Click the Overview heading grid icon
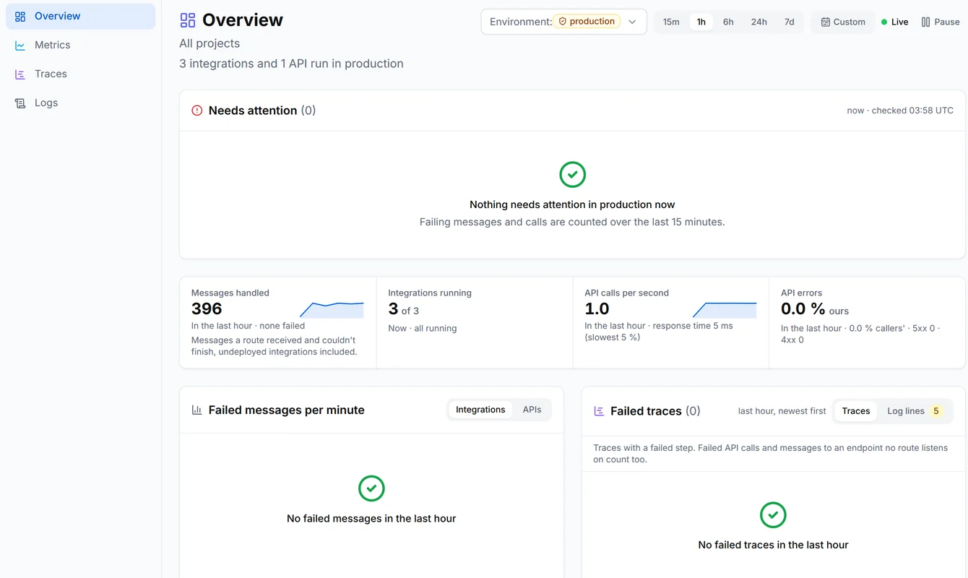The image size is (968, 578). pos(188,20)
